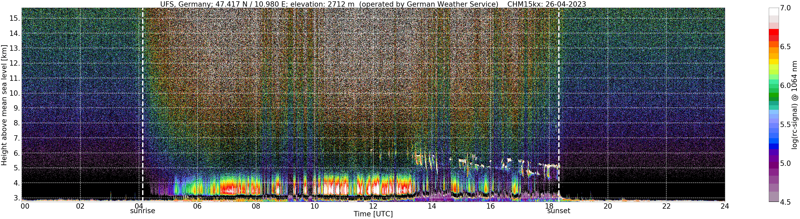This screenshot has height=219, width=800.
Task: Click the x-axis tick label '22'
Action: click(x=666, y=206)
